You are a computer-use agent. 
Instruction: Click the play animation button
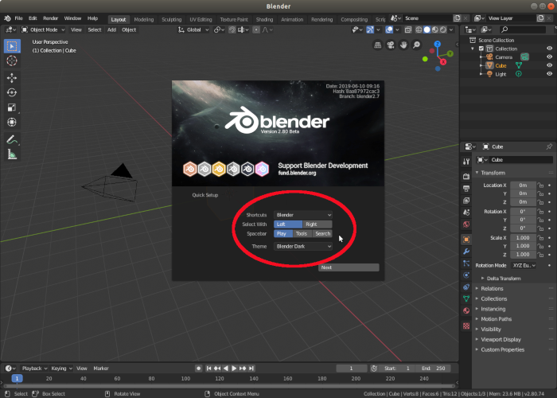pos(234,369)
